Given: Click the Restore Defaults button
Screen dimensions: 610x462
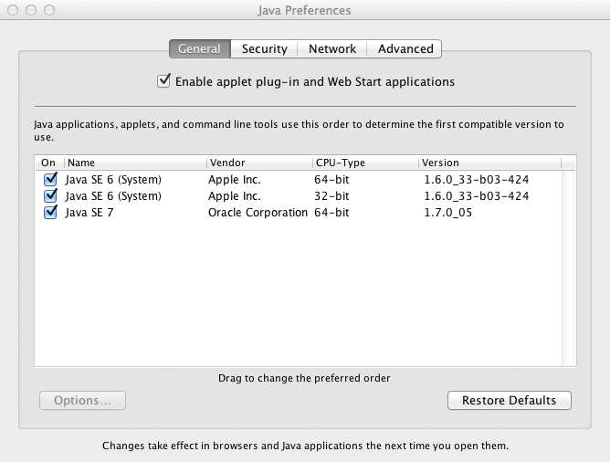Looking at the screenshot, I should [x=510, y=400].
